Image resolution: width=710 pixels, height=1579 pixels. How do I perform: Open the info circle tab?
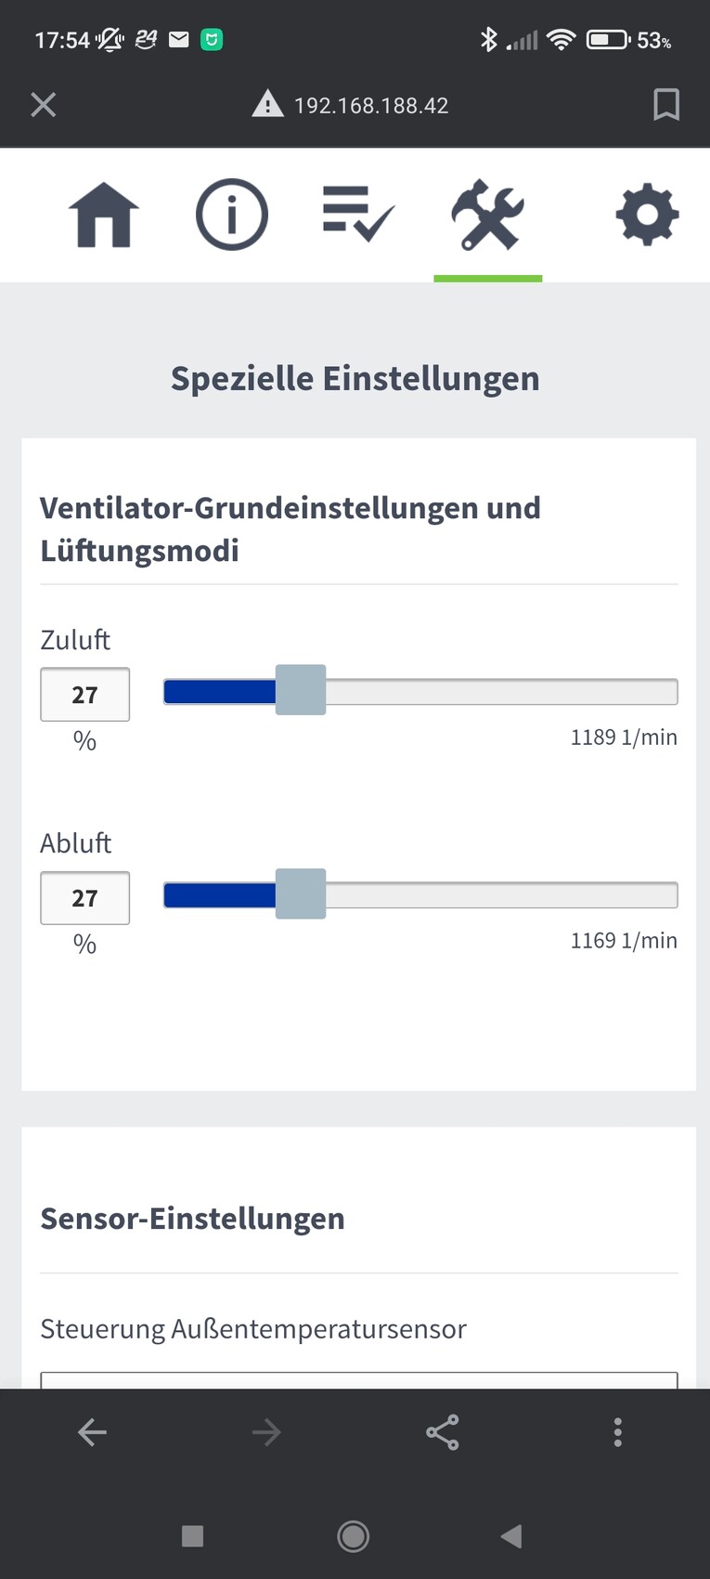click(x=231, y=215)
